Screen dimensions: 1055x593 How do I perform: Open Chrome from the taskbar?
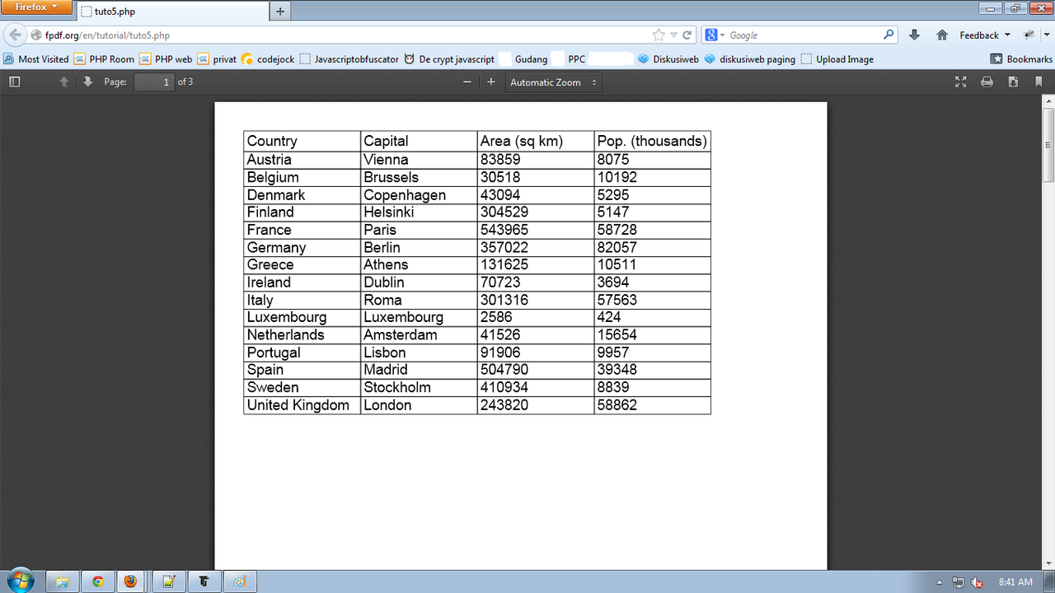(x=97, y=581)
